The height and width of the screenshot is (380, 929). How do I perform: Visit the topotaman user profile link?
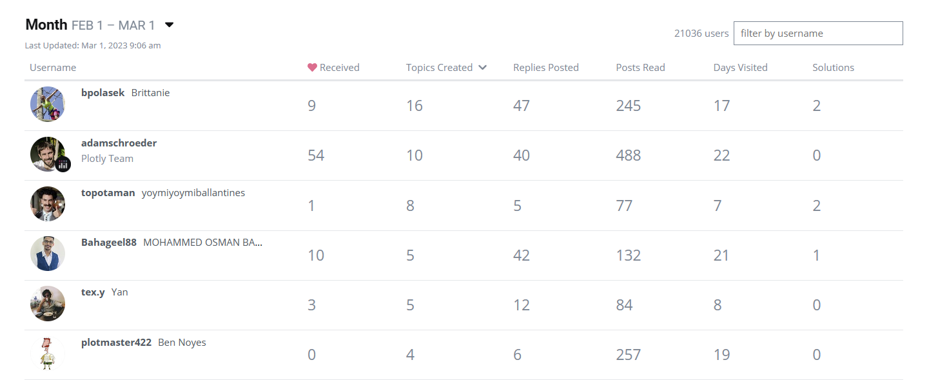tap(108, 193)
